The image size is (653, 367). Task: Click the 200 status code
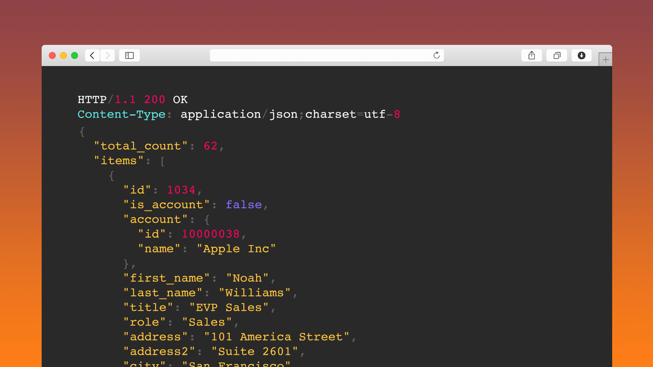[155, 100]
